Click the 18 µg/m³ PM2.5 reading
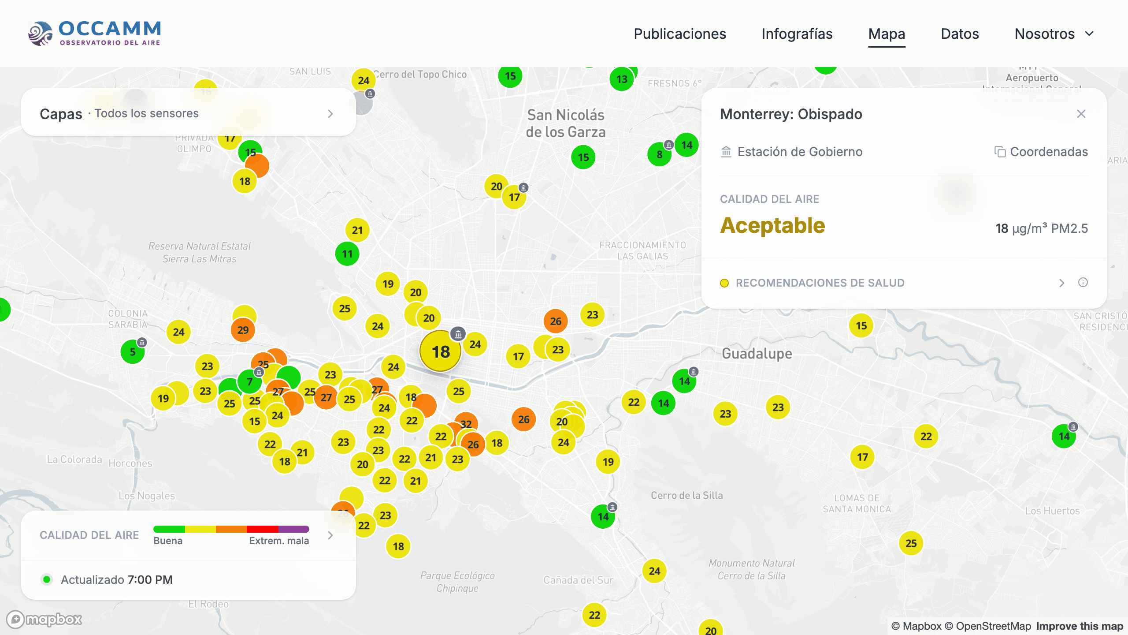 click(1042, 228)
